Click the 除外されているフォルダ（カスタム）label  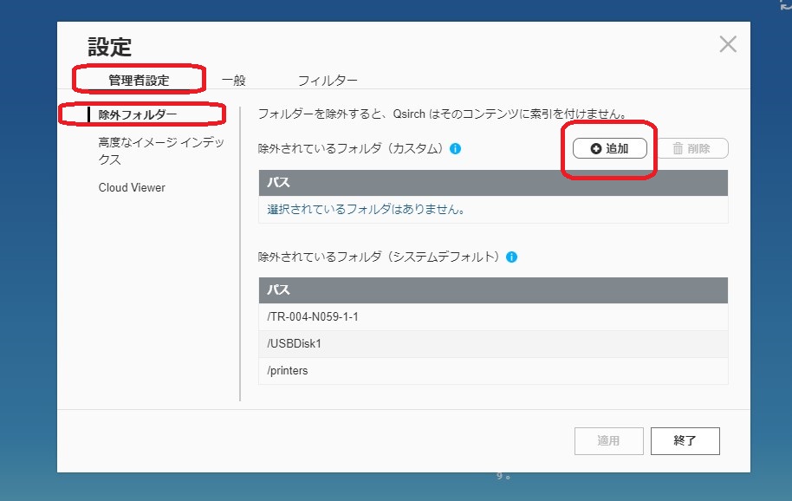tap(351, 148)
